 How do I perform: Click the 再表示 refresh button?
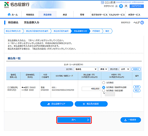(136, 69)
